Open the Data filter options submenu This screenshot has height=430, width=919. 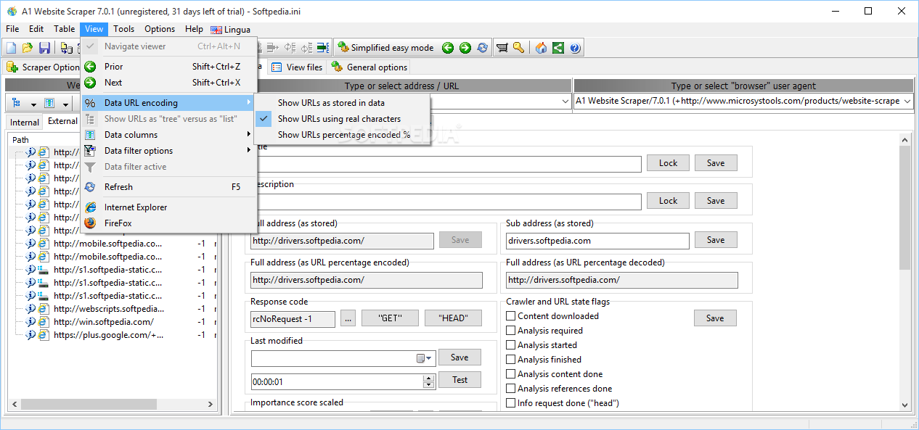click(x=169, y=150)
